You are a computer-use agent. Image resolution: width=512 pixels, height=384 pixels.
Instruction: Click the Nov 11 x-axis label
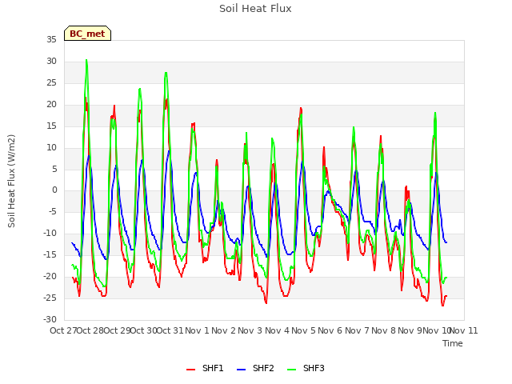tap(464, 330)
